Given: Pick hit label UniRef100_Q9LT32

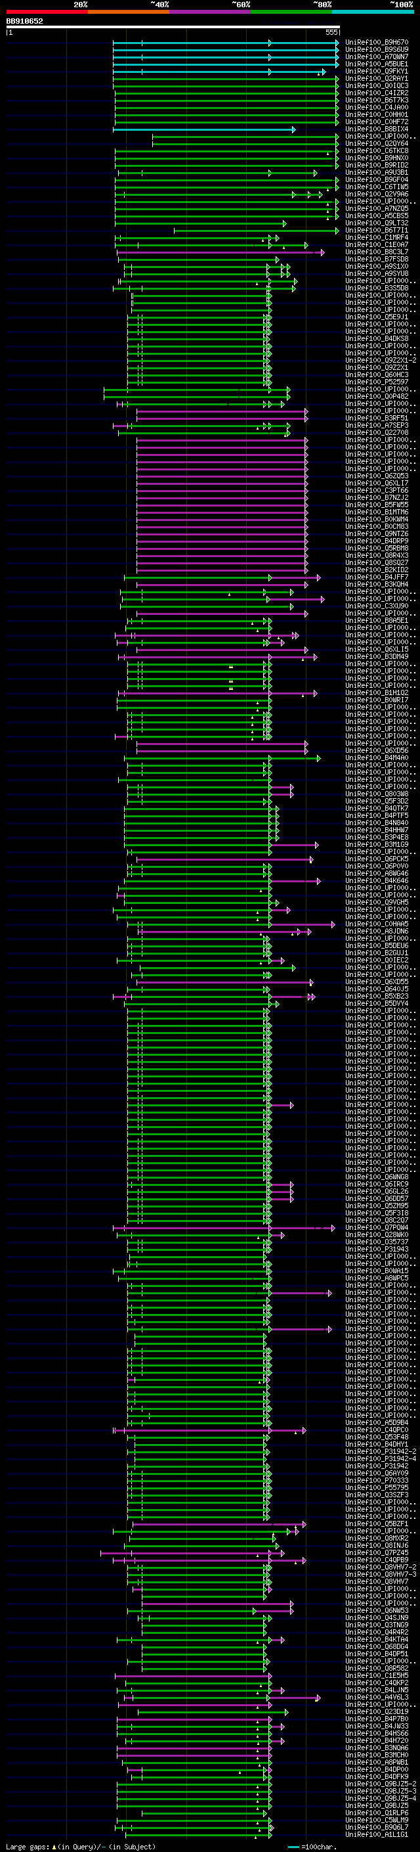Looking at the screenshot, I should click(x=377, y=223).
